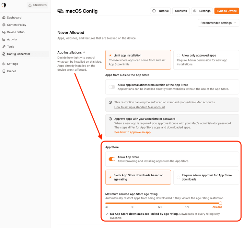Toggle the UNLOCKED lock badge
The image size is (243, 228).
pos(38,5)
